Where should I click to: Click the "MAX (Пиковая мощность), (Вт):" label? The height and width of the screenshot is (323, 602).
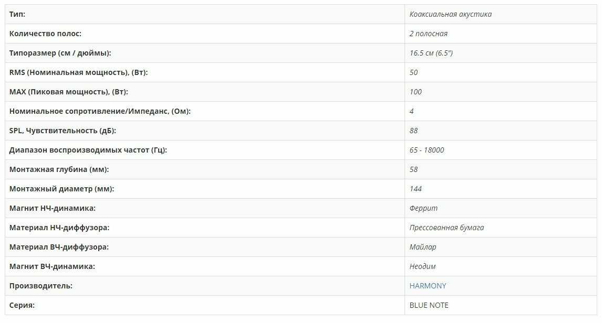[x=69, y=92]
